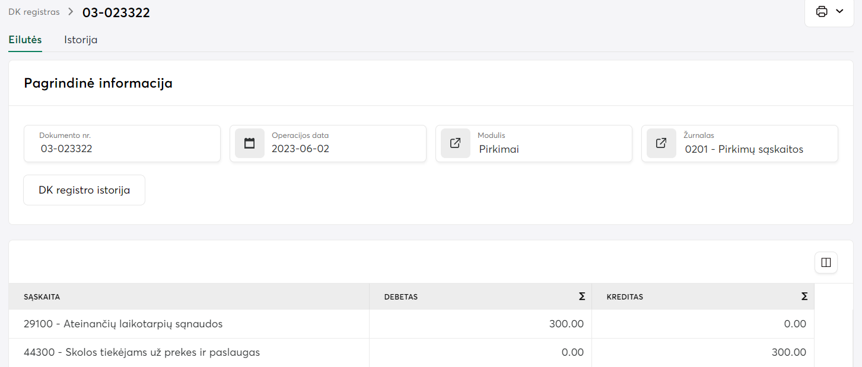
Task: Select row 29100 - Ateinančių laikotarpių sąnaudos
Action: 123,324
